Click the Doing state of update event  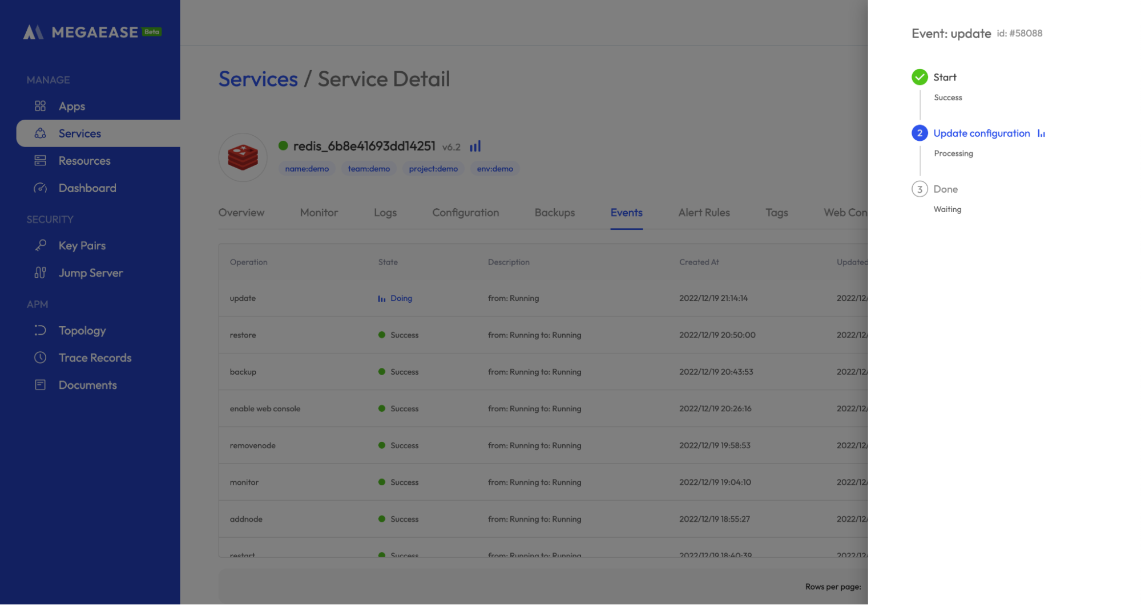point(400,298)
